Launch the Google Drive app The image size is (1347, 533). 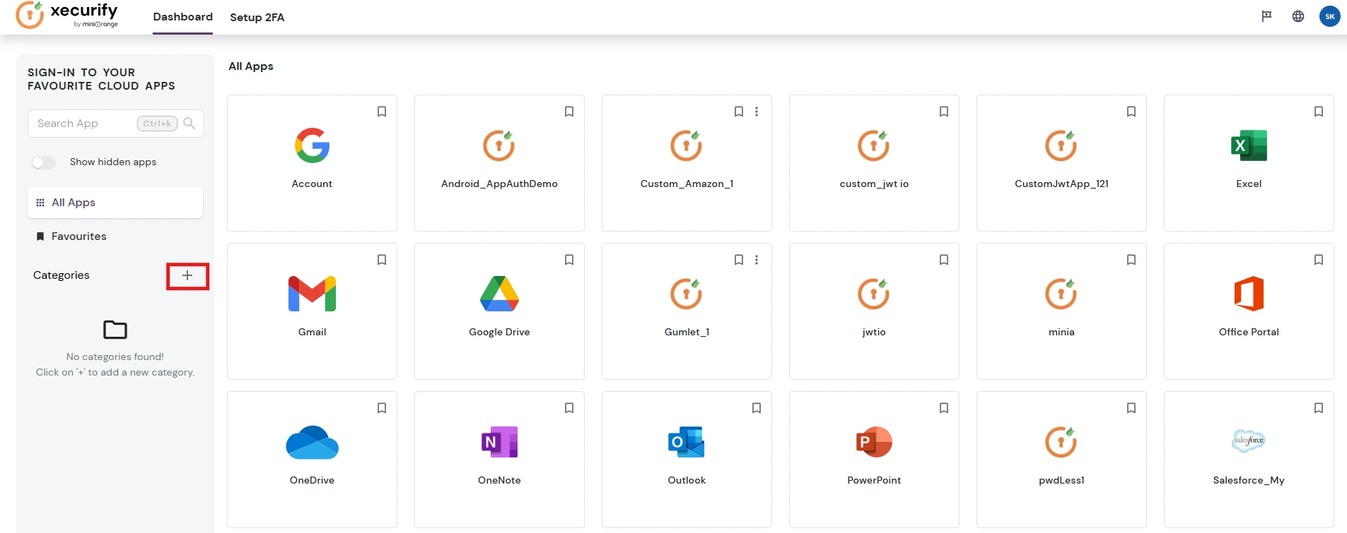[499, 294]
